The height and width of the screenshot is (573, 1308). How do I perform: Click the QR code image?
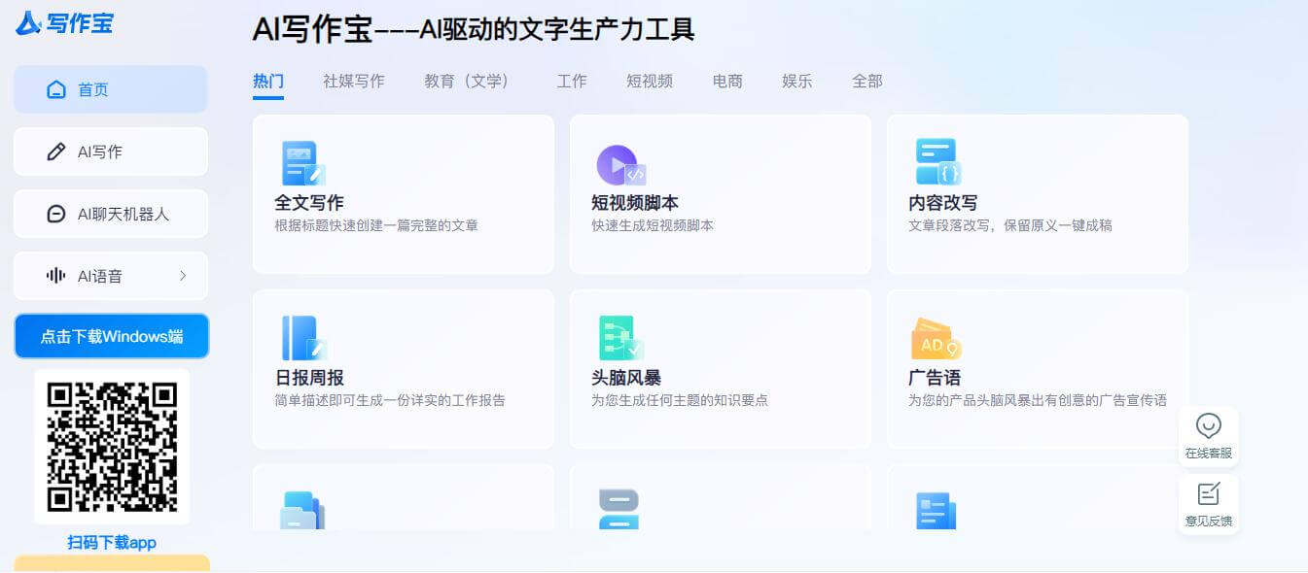(x=111, y=446)
